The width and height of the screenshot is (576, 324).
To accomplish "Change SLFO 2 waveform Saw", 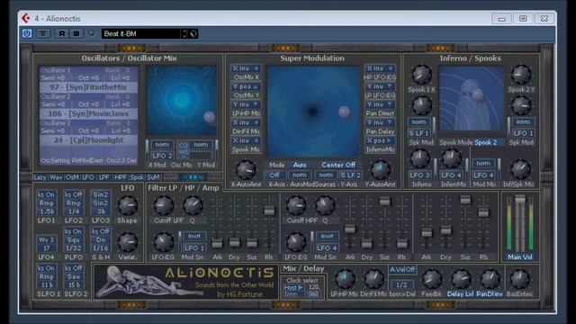I will (74, 276).
